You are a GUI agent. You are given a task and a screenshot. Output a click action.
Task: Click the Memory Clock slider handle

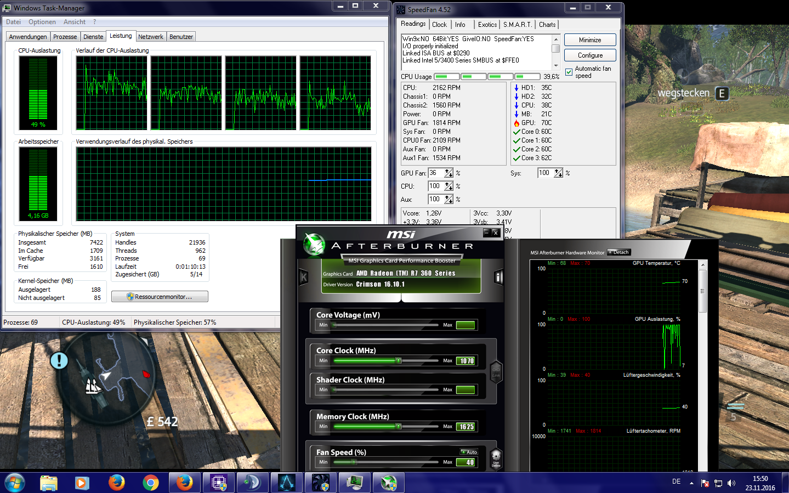click(x=399, y=426)
